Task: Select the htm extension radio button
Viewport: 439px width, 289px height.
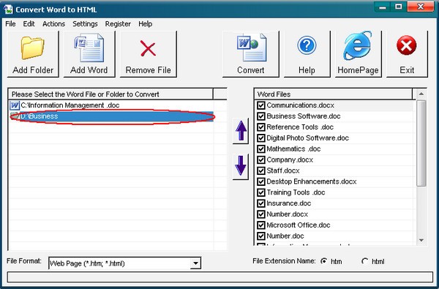Action: click(x=324, y=261)
